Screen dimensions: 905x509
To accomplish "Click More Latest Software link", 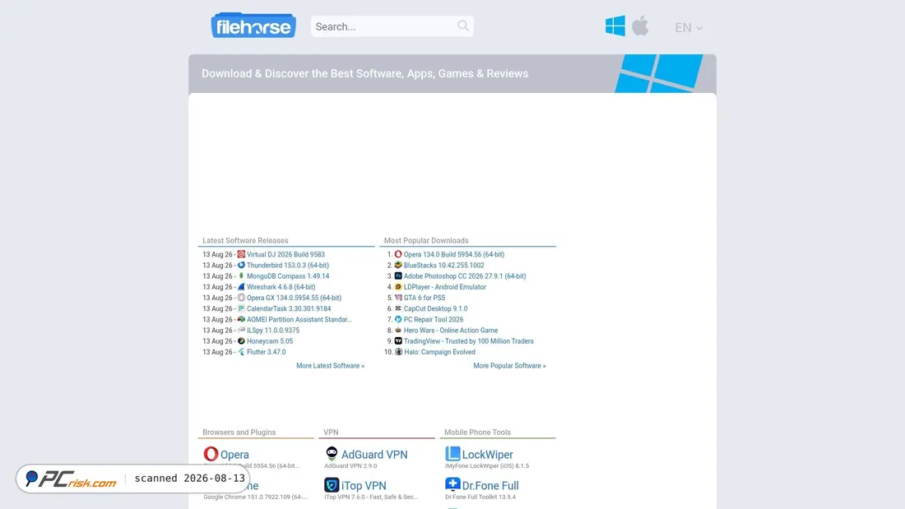I will (330, 366).
